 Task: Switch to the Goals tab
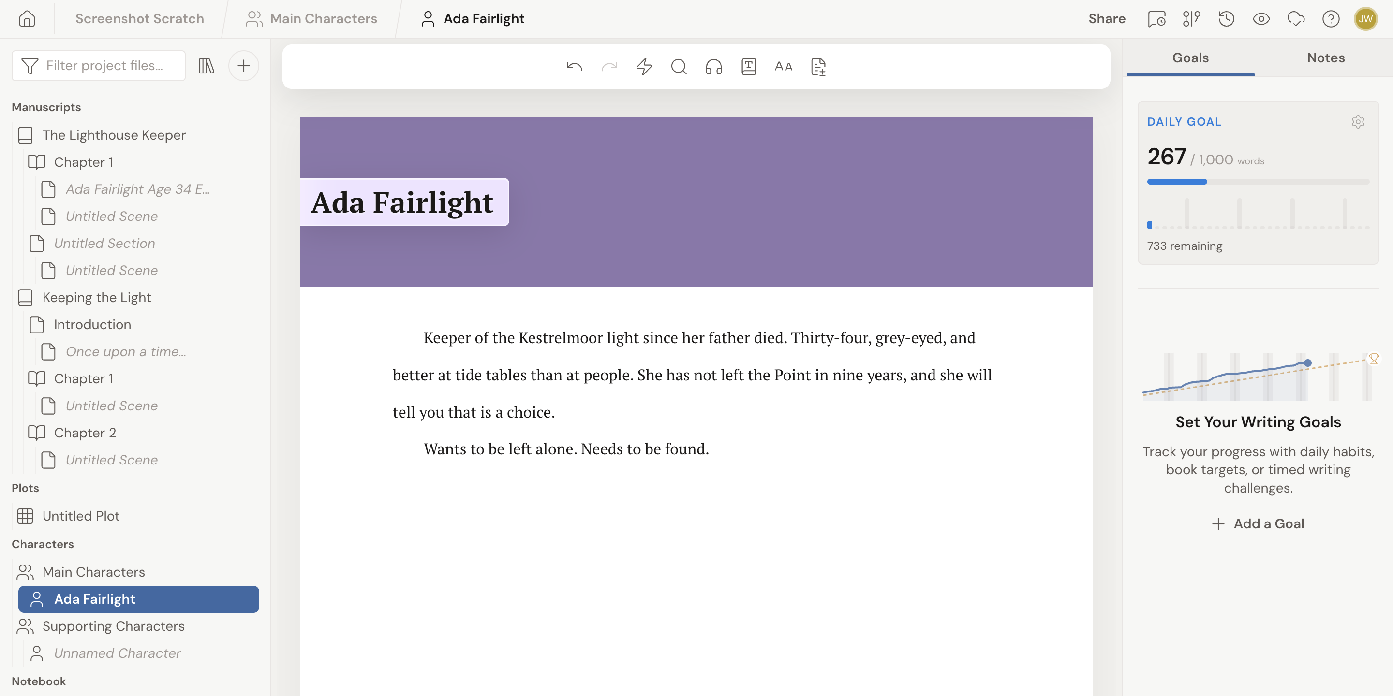(x=1190, y=58)
